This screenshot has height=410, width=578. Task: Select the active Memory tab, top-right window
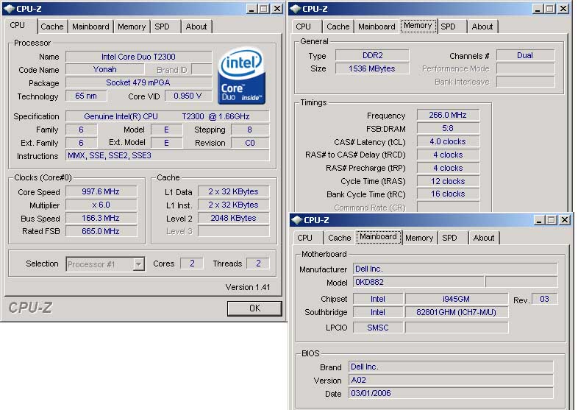pos(418,26)
